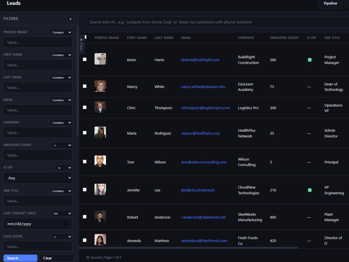Sort by the Employee Count column header
Viewport: 349px width, 262px height.
(284, 38)
